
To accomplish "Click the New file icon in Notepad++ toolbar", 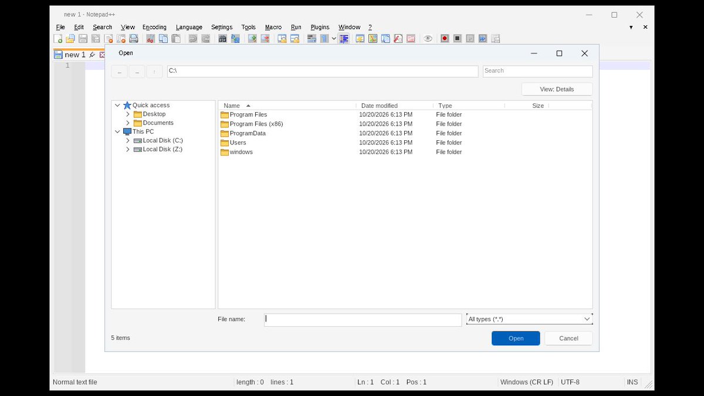I will click(58, 39).
